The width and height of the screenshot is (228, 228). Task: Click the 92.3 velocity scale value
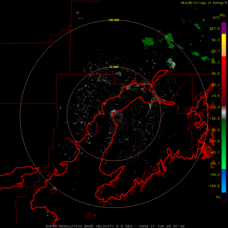[x=216, y=40]
